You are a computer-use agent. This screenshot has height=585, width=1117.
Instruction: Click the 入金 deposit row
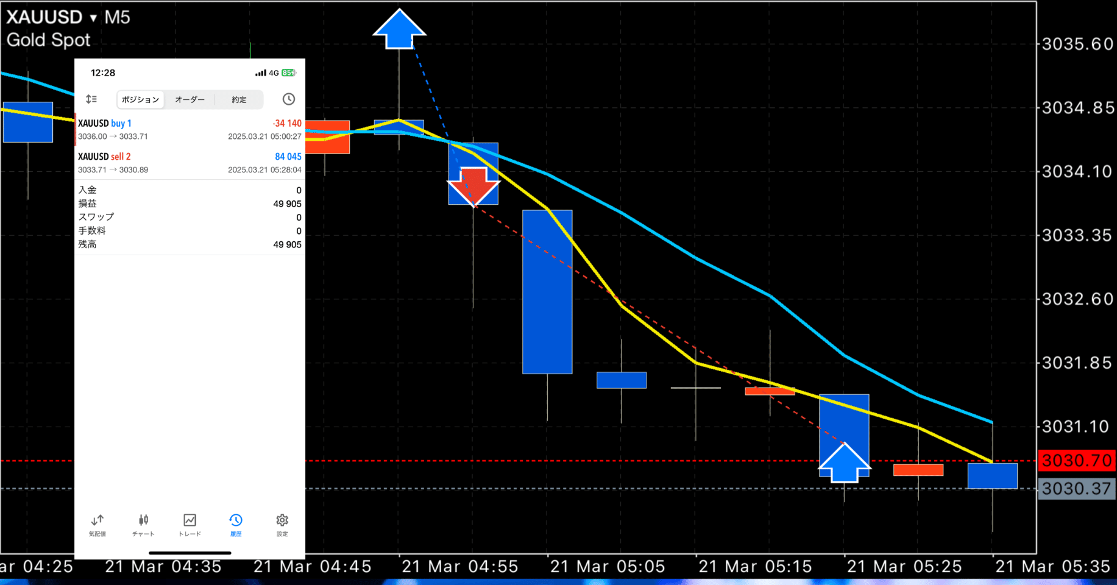coord(190,190)
